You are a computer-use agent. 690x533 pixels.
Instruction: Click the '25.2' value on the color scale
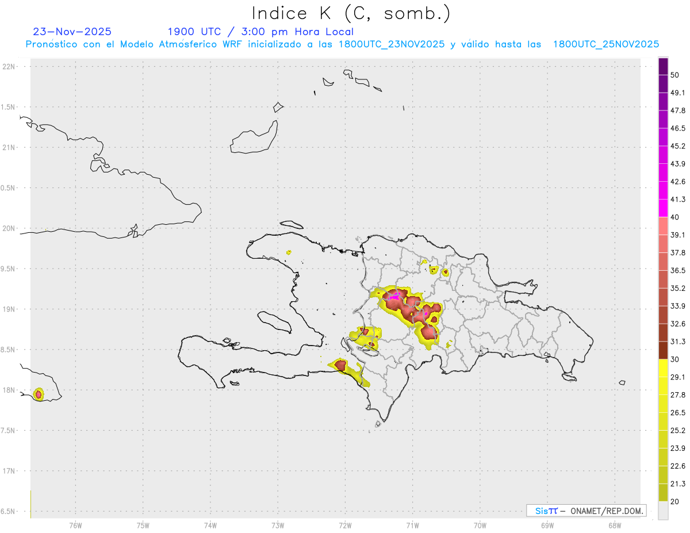point(678,430)
